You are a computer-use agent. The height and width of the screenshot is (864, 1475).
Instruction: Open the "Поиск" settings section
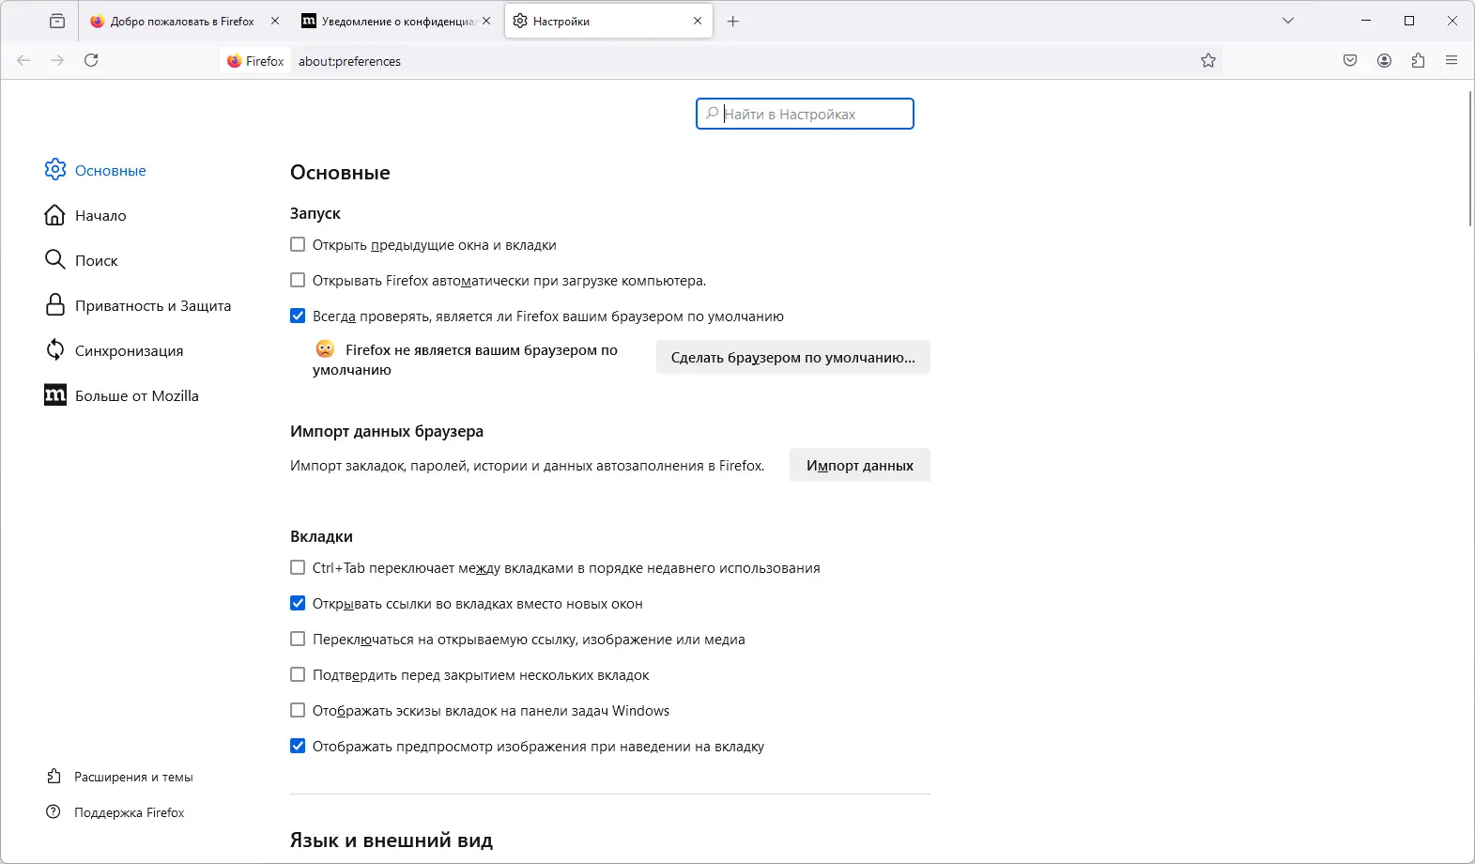(x=96, y=260)
